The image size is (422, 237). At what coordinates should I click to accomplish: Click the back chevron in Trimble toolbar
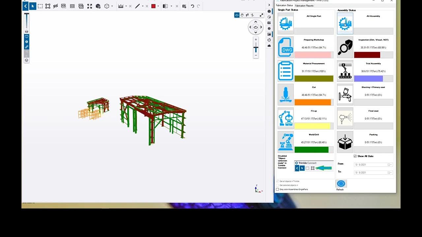coord(25,6)
